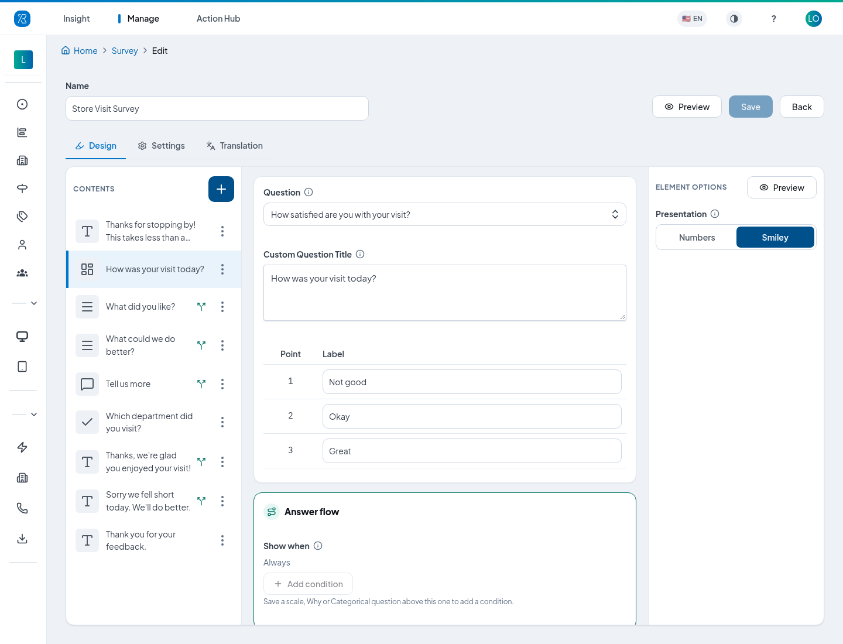Screen dimensions: 843x644
Task: Open the Action Hub top menu
Action: (x=218, y=19)
